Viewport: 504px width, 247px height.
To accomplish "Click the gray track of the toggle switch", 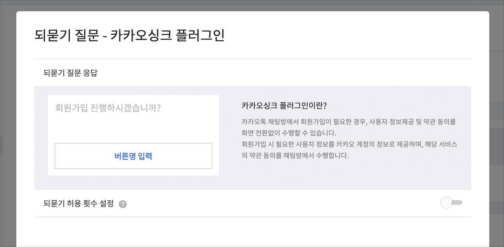I will 458,203.
